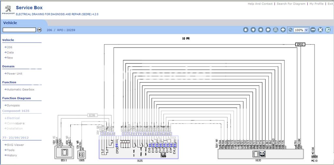Screen dimensions: 334x165
Task: Fit the diagram to the window
Action: click(x=320, y=30)
